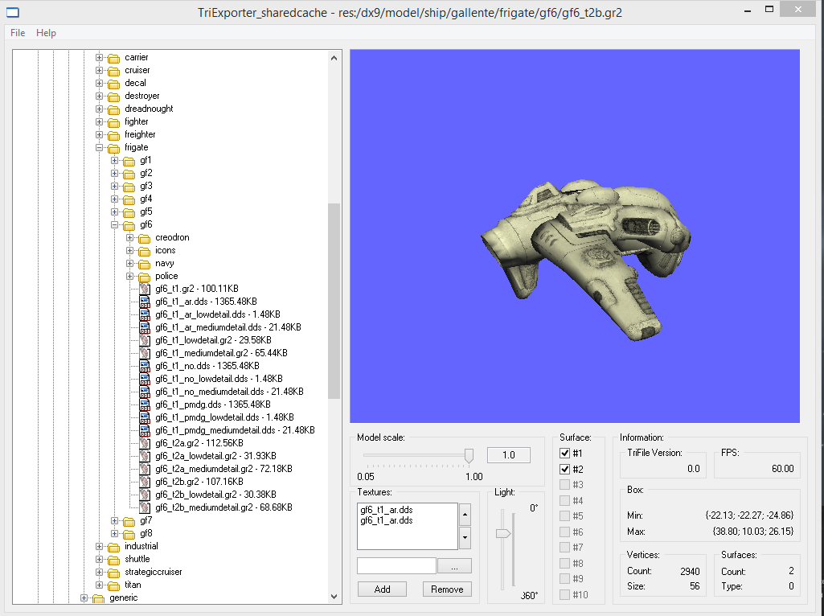Expand the strategiccruiser folder node
This screenshot has width=824, height=616.
pyautogui.click(x=99, y=573)
